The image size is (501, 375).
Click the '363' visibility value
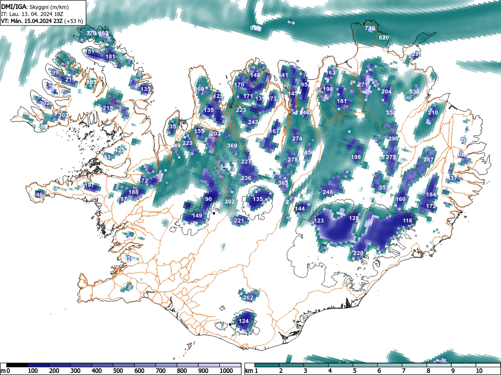point(283,182)
